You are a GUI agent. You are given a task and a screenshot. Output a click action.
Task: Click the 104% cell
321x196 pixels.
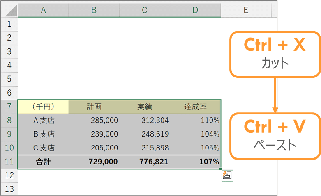coord(195,134)
